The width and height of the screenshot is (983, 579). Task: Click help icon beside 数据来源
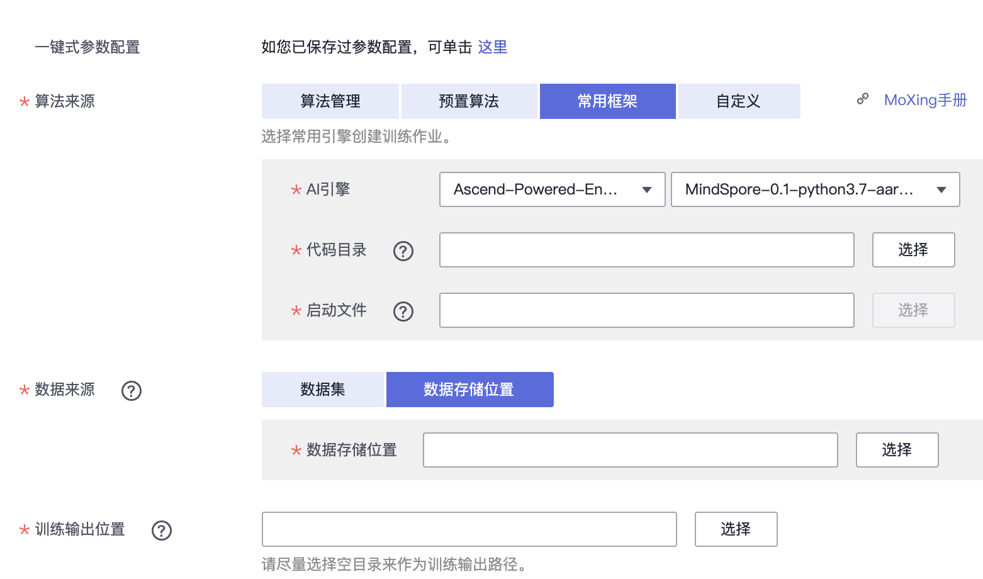[131, 391]
